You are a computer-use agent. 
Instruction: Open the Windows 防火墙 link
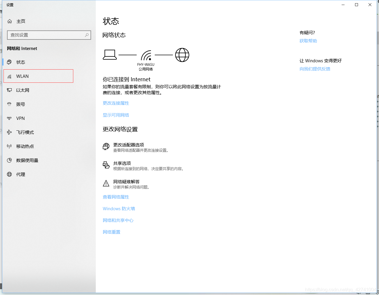[119, 209]
